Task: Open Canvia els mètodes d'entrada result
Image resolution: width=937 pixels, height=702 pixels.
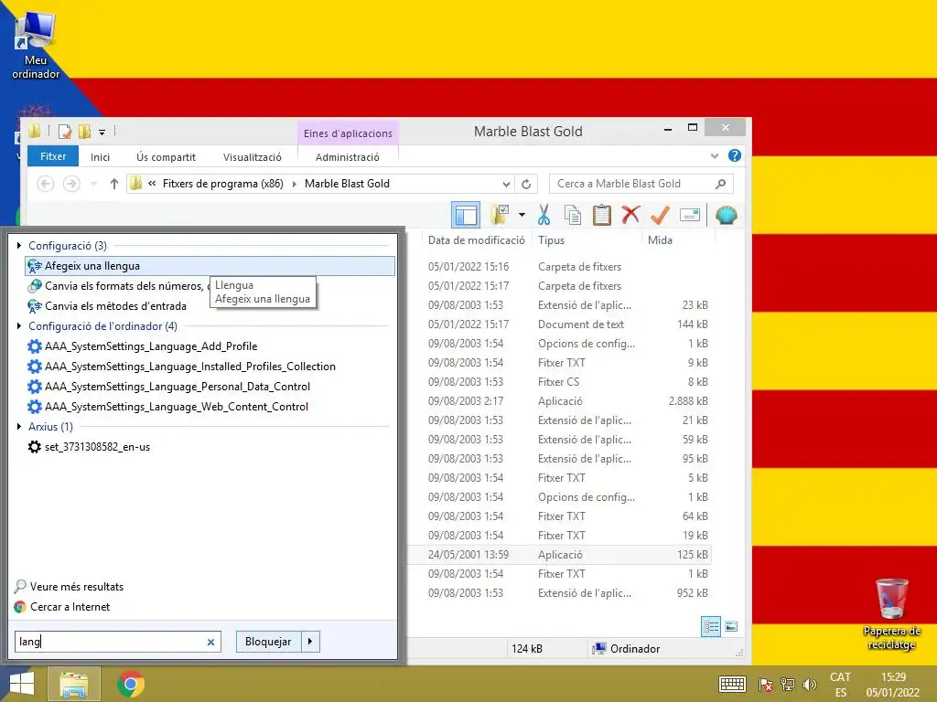Action: (x=108, y=305)
